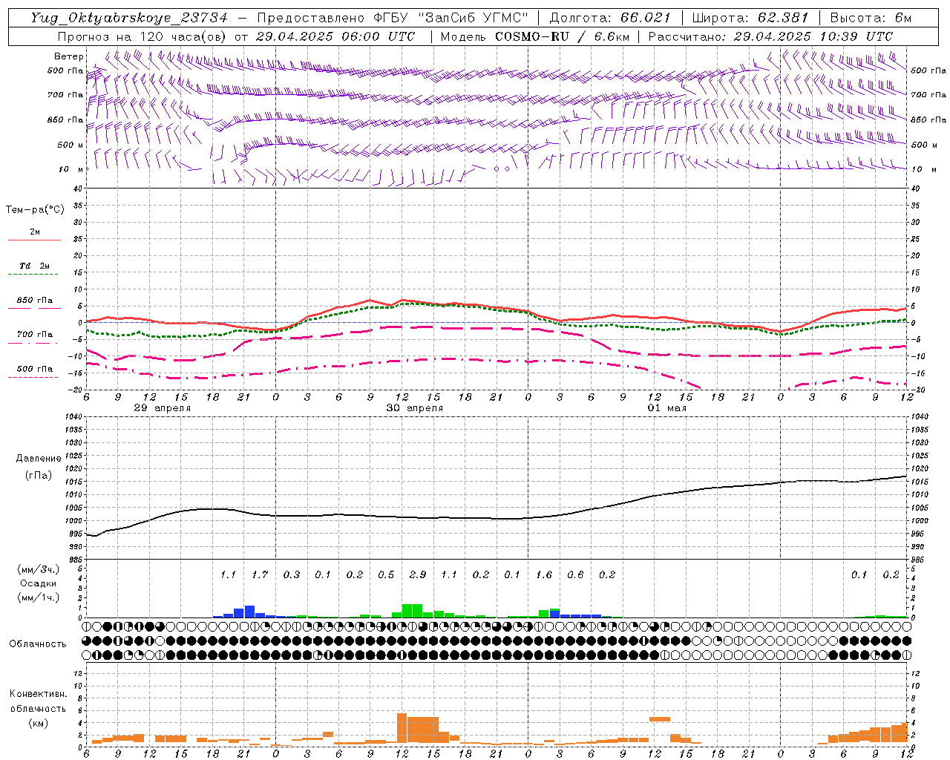This screenshot has height=760, width=950.
Task: Click the 'Высота: 6м' header value
Action: click(871, 18)
